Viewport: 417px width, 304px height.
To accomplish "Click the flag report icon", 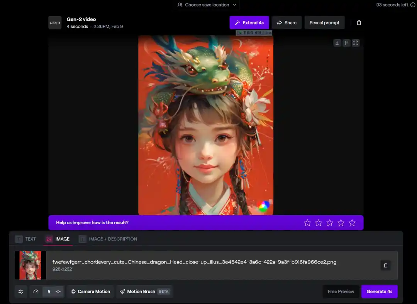I will tap(346, 43).
